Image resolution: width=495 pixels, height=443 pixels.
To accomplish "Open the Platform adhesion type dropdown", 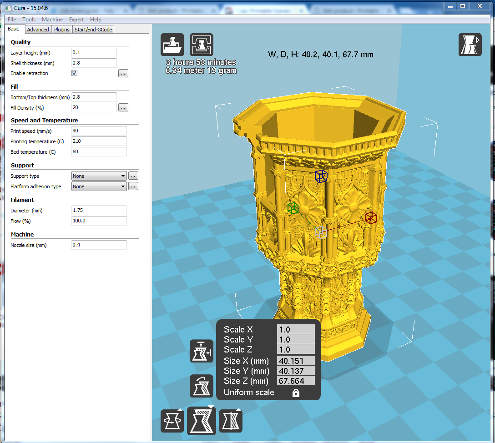I will (x=99, y=186).
